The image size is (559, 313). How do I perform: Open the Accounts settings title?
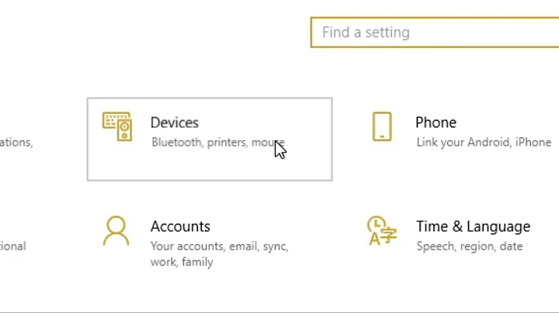point(180,226)
